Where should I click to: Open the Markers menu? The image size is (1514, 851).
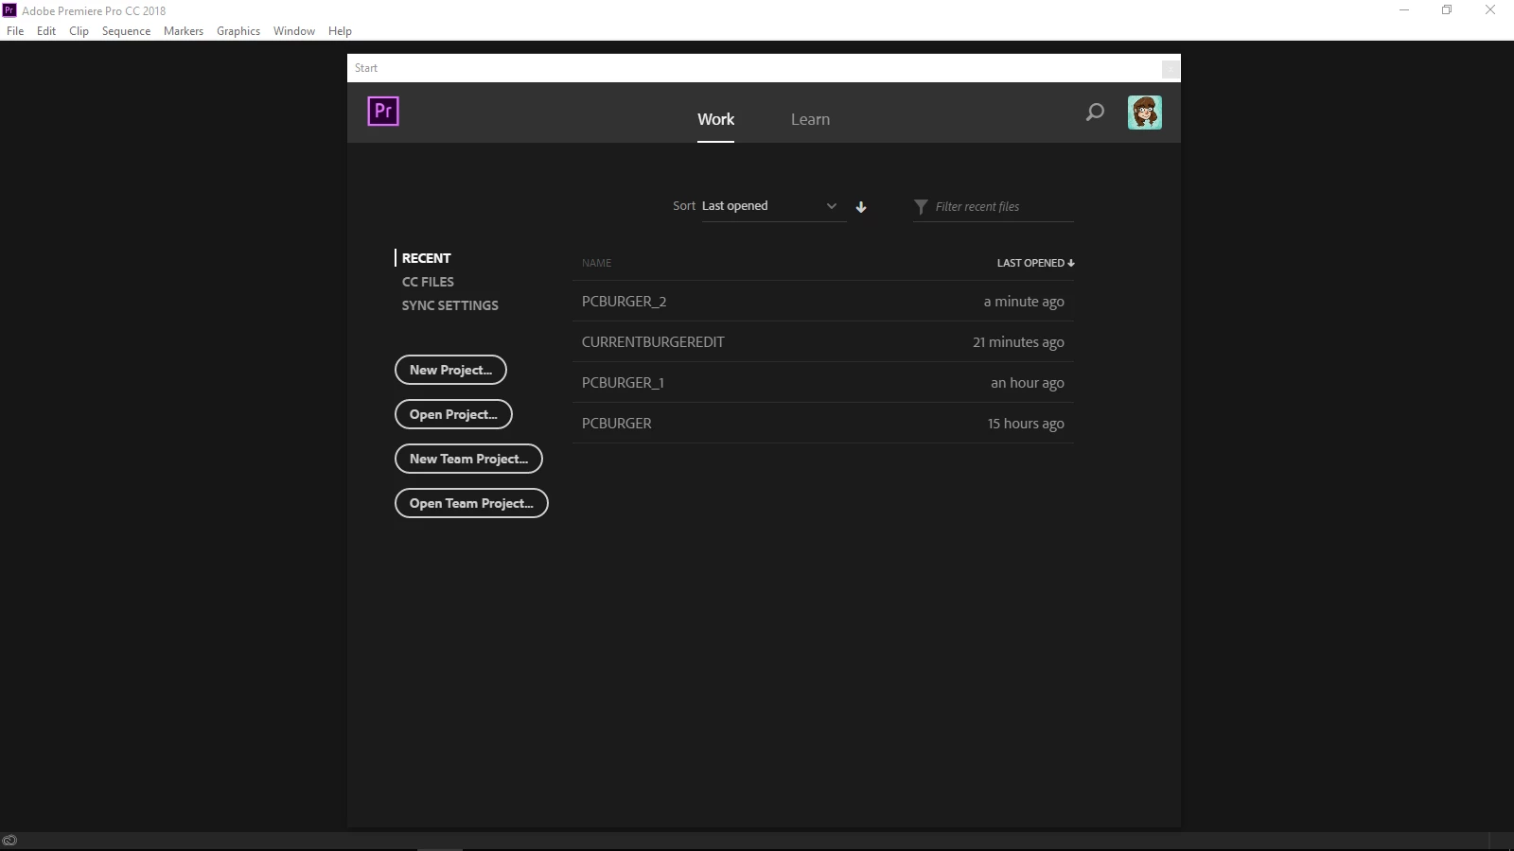coord(184,30)
